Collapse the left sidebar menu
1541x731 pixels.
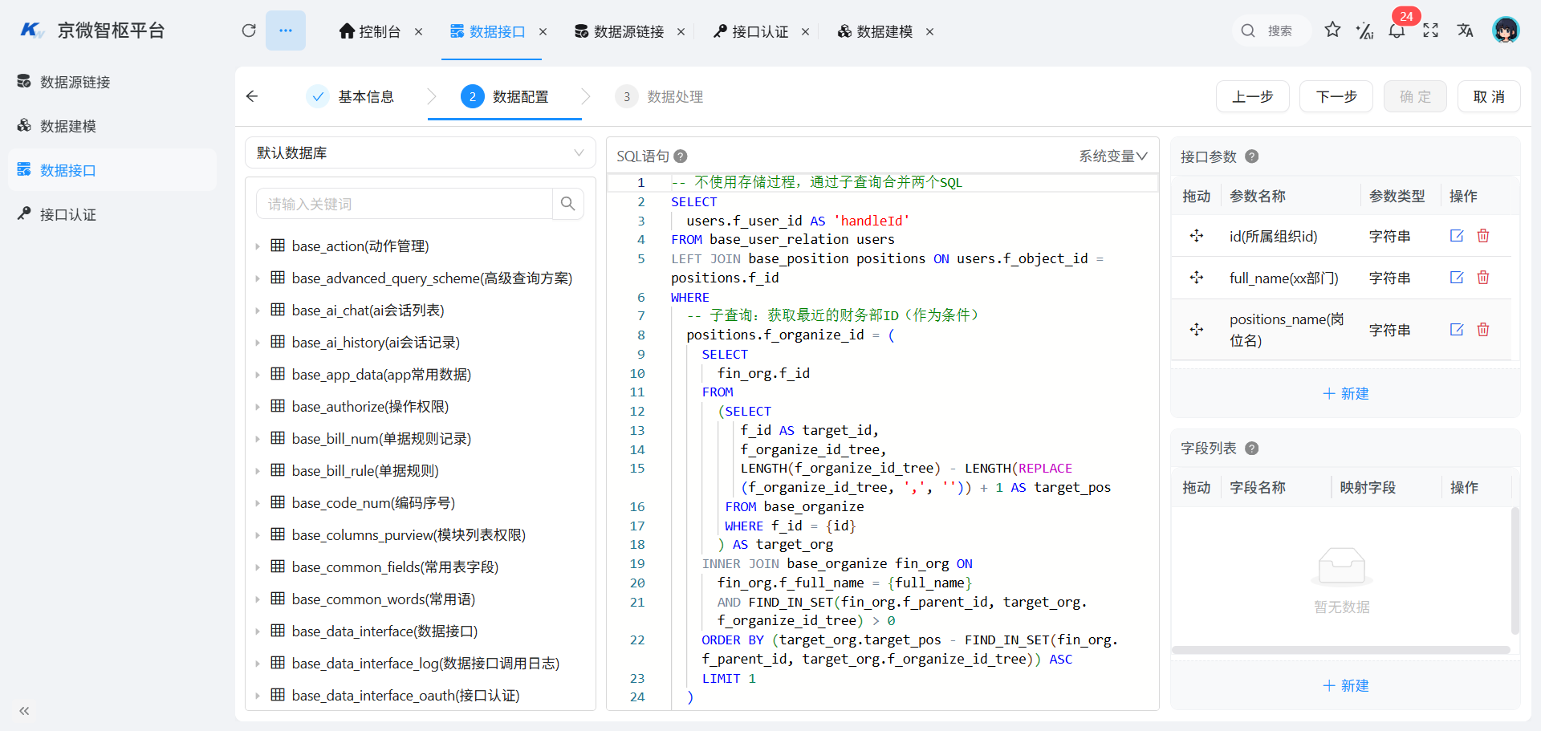(24, 711)
